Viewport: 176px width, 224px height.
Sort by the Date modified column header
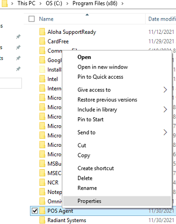(x=162, y=19)
